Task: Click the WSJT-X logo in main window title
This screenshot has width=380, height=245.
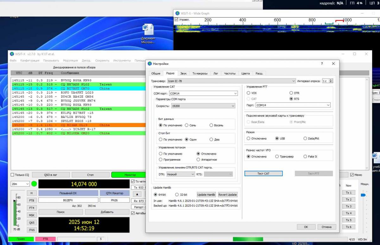Action: coord(12,54)
